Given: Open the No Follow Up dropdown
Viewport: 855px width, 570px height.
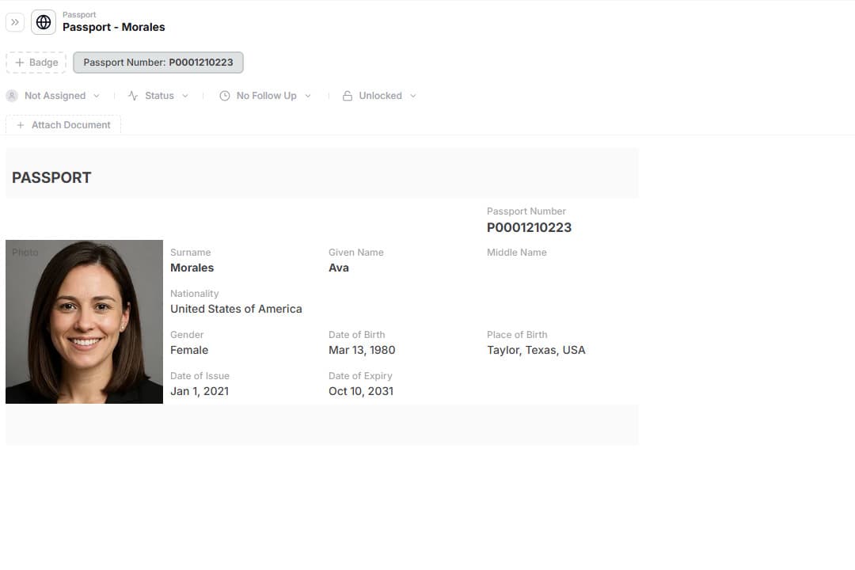Looking at the screenshot, I should click(265, 96).
